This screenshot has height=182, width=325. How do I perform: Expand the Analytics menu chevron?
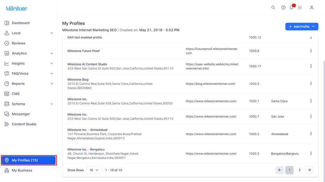tap(52, 53)
